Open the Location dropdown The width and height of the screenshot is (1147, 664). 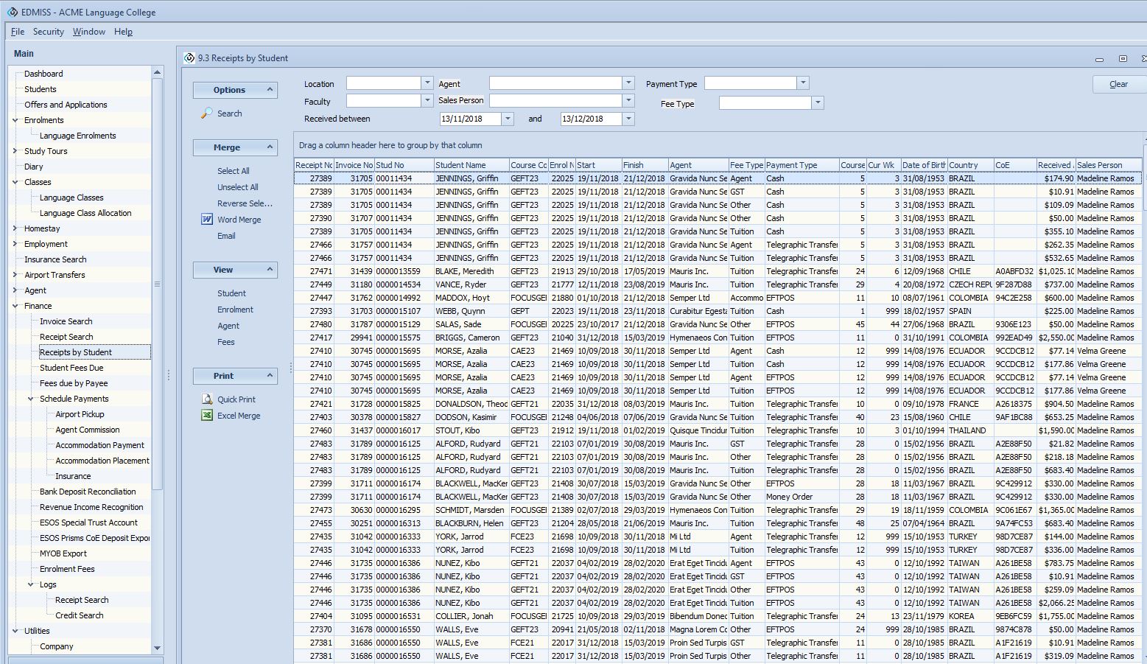click(x=427, y=83)
